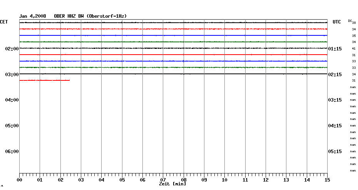Viewport: 358px width, 190px height.
Task: Click the 'nan' DC value beside 04:15 UTC
Action: click(x=353, y=126)
